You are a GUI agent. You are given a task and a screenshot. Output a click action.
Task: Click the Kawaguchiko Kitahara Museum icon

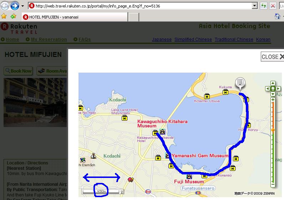click(162, 132)
